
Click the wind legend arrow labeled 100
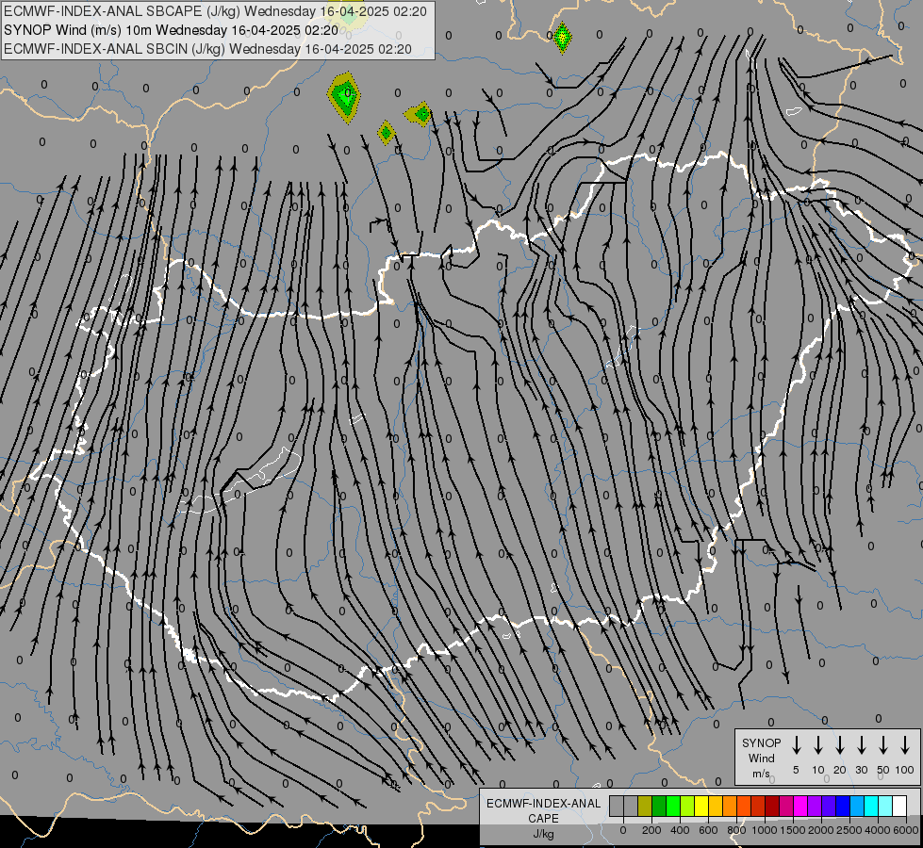pyautogui.click(x=905, y=745)
